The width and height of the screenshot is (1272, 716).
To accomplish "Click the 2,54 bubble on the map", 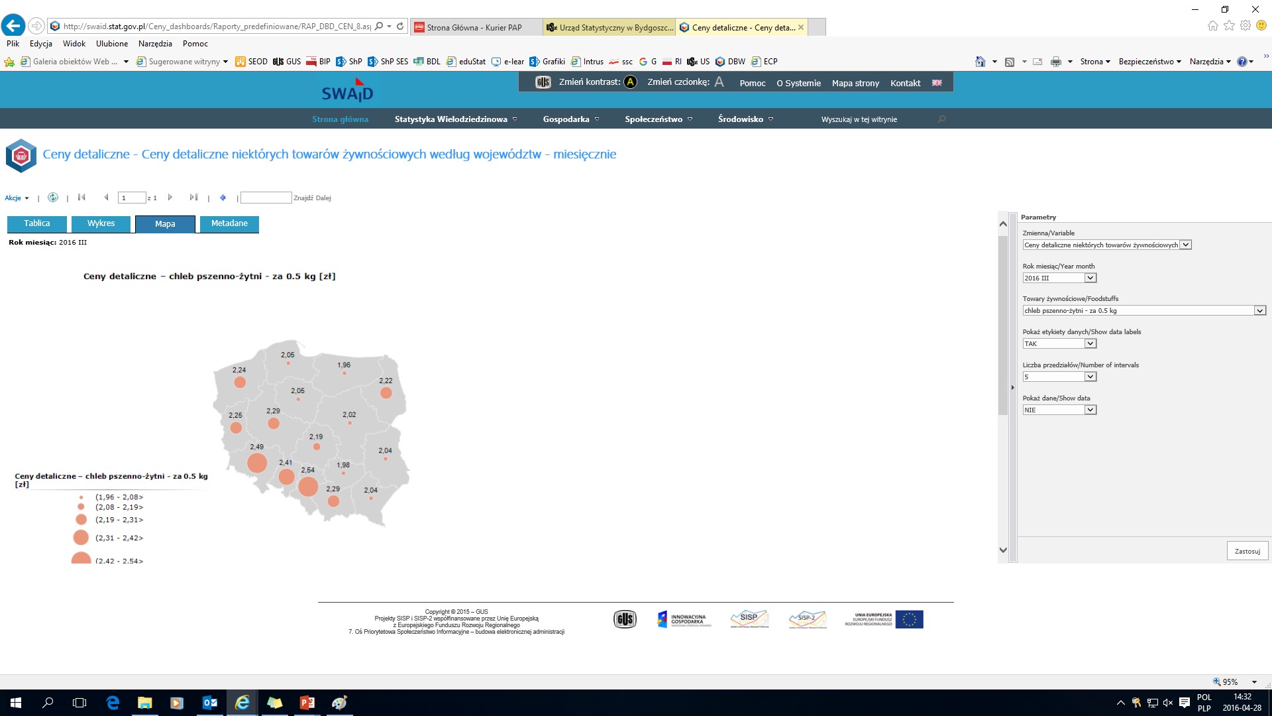I will [308, 487].
